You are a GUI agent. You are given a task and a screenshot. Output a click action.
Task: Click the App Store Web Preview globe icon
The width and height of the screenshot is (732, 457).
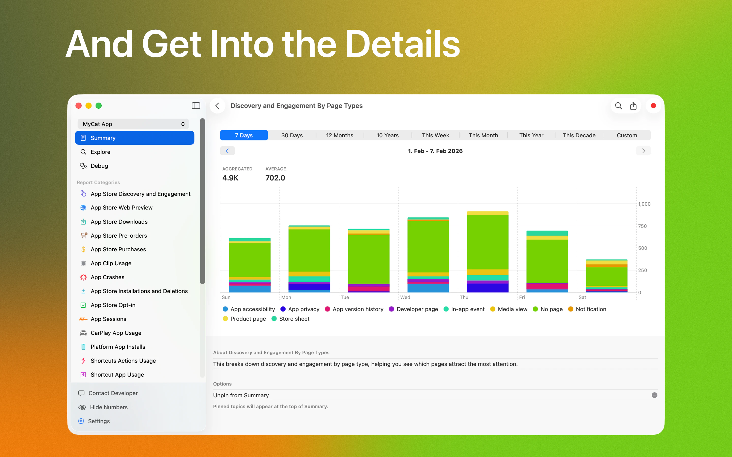pos(83,208)
